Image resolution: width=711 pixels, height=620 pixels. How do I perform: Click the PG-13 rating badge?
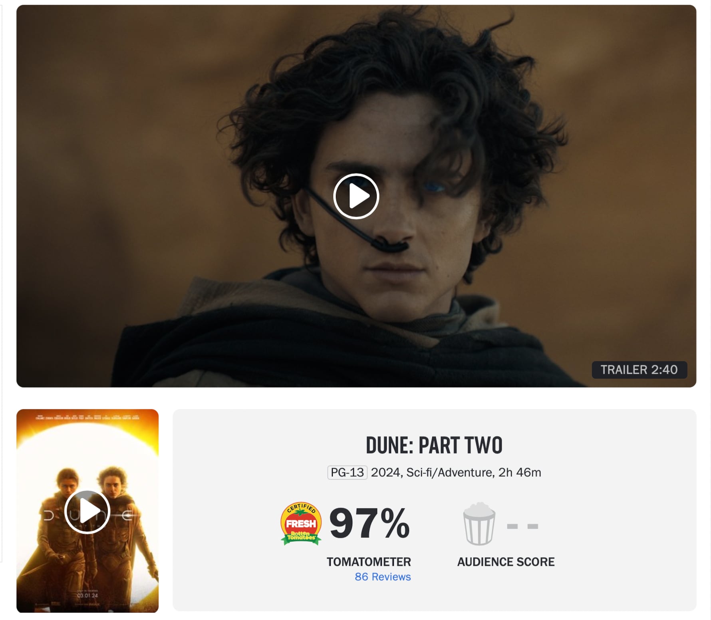347,473
